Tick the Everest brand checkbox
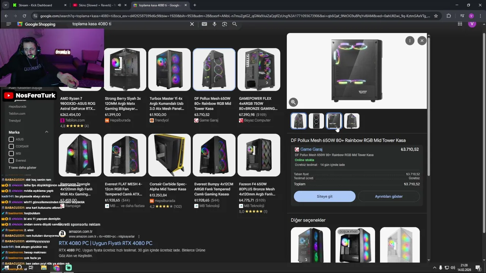Image resolution: width=486 pixels, height=273 pixels. [x=11, y=160]
